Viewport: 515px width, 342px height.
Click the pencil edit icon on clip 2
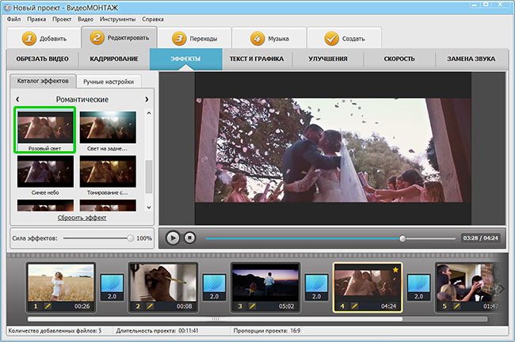point(150,306)
